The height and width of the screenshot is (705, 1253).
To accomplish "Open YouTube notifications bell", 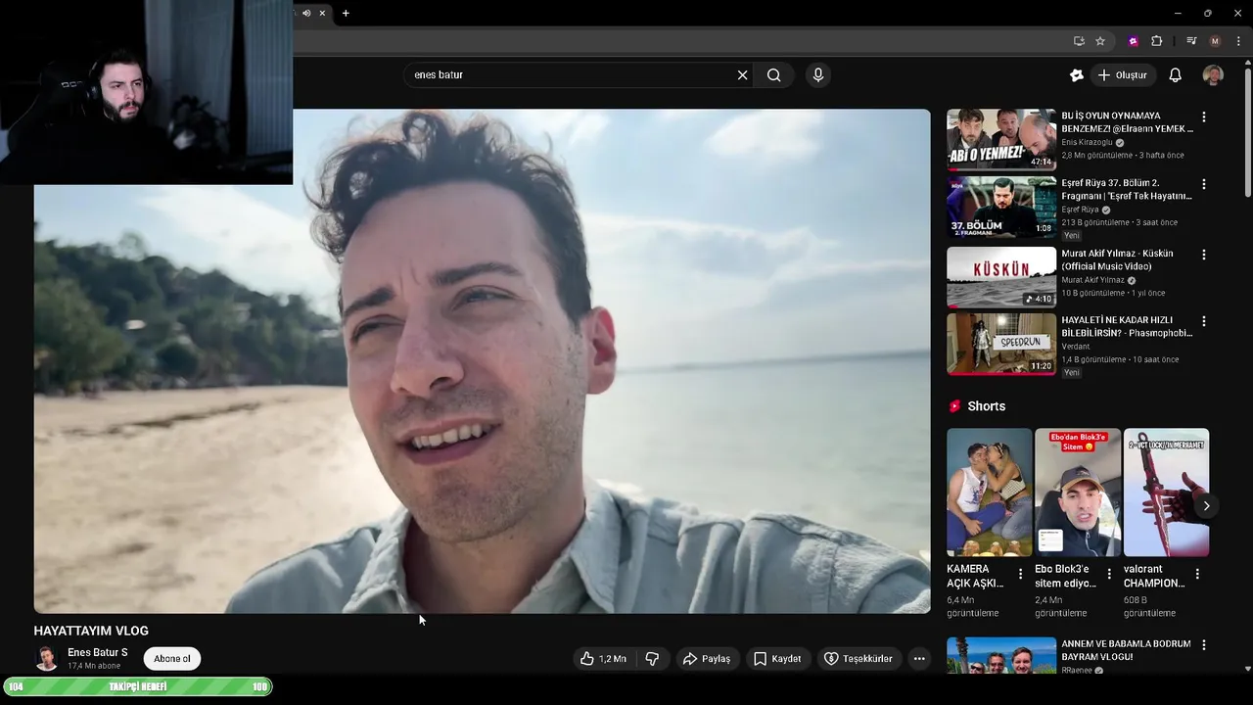I will pos(1176,75).
